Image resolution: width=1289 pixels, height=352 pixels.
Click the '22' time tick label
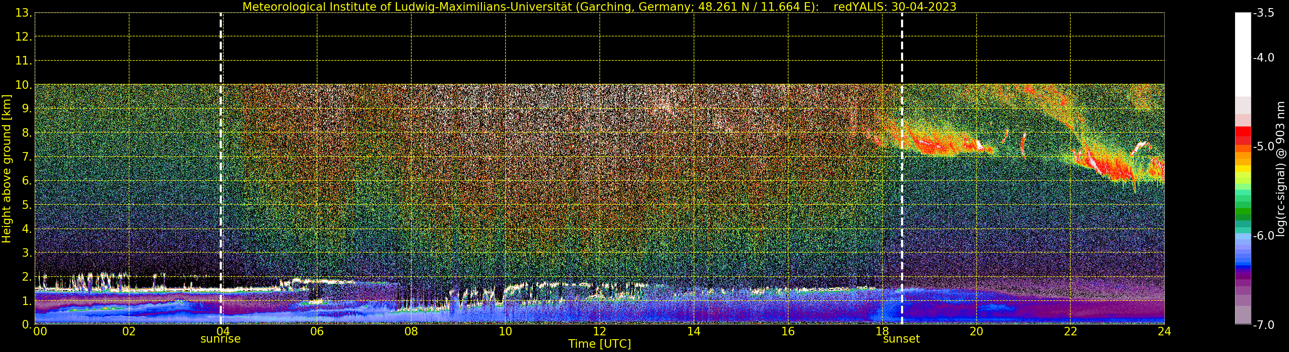[1070, 331]
